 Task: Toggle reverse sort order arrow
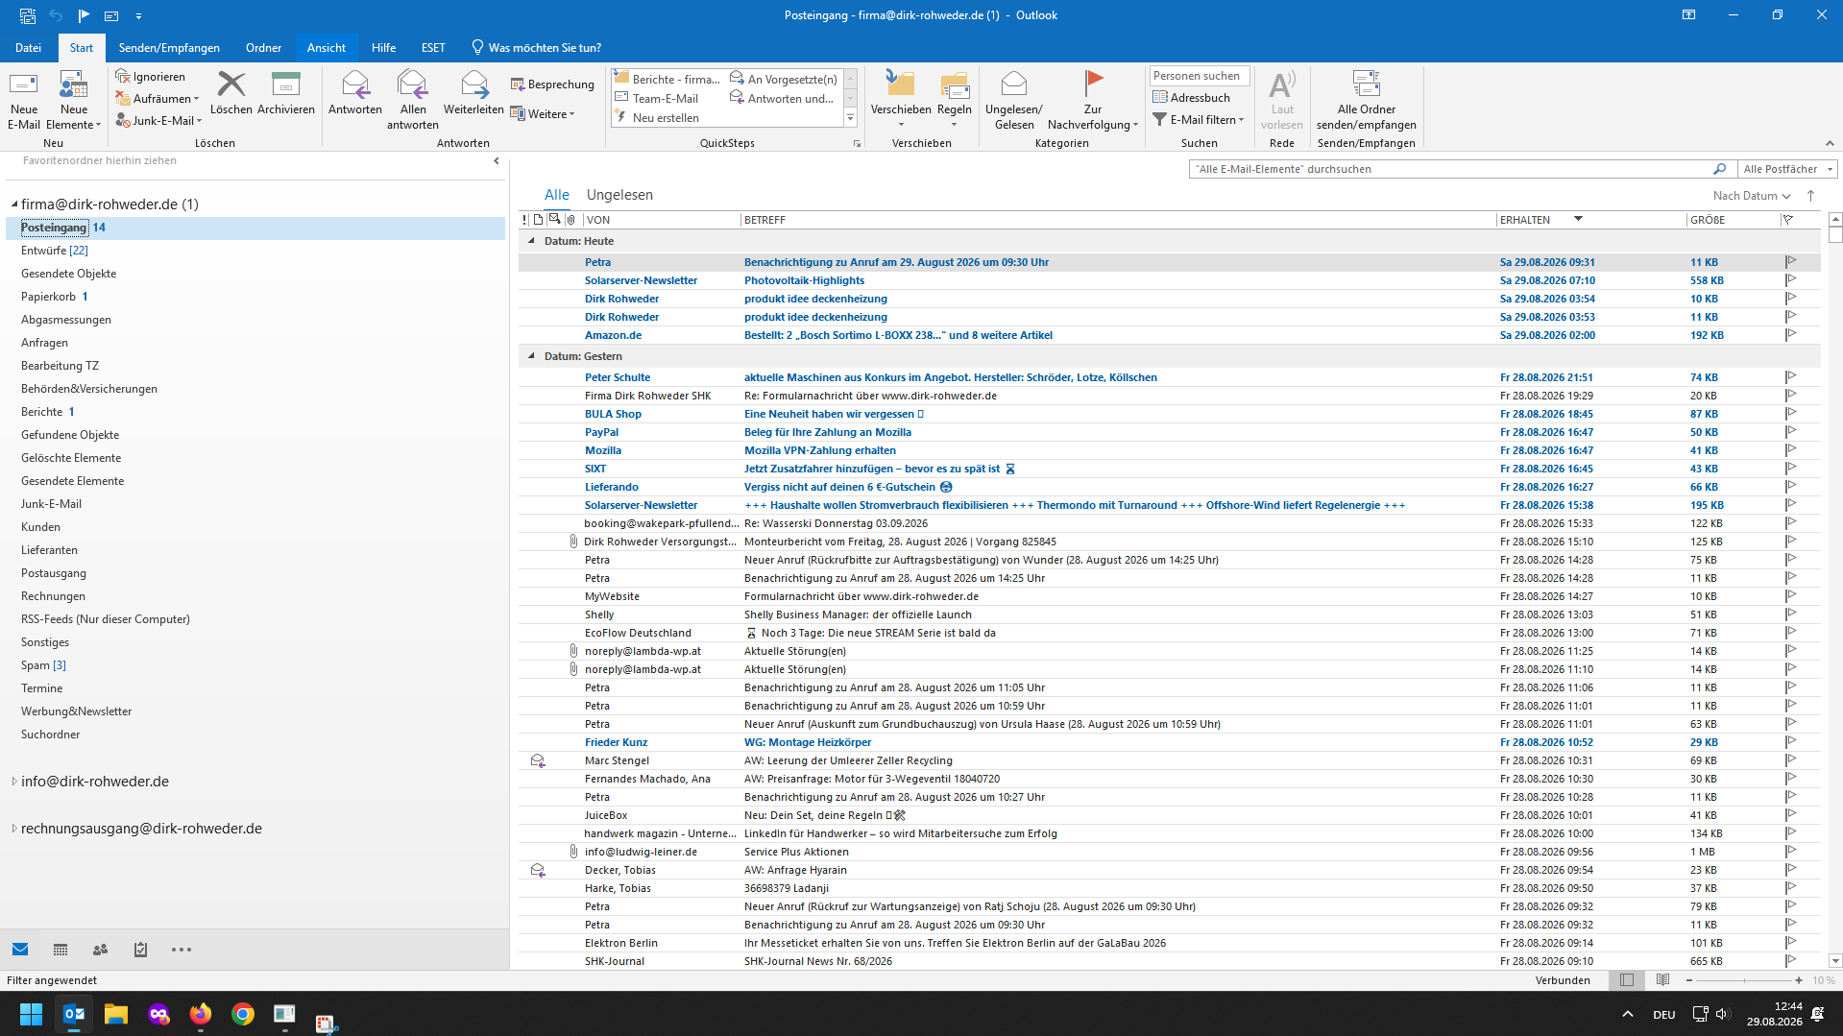click(x=1811, y=196)
